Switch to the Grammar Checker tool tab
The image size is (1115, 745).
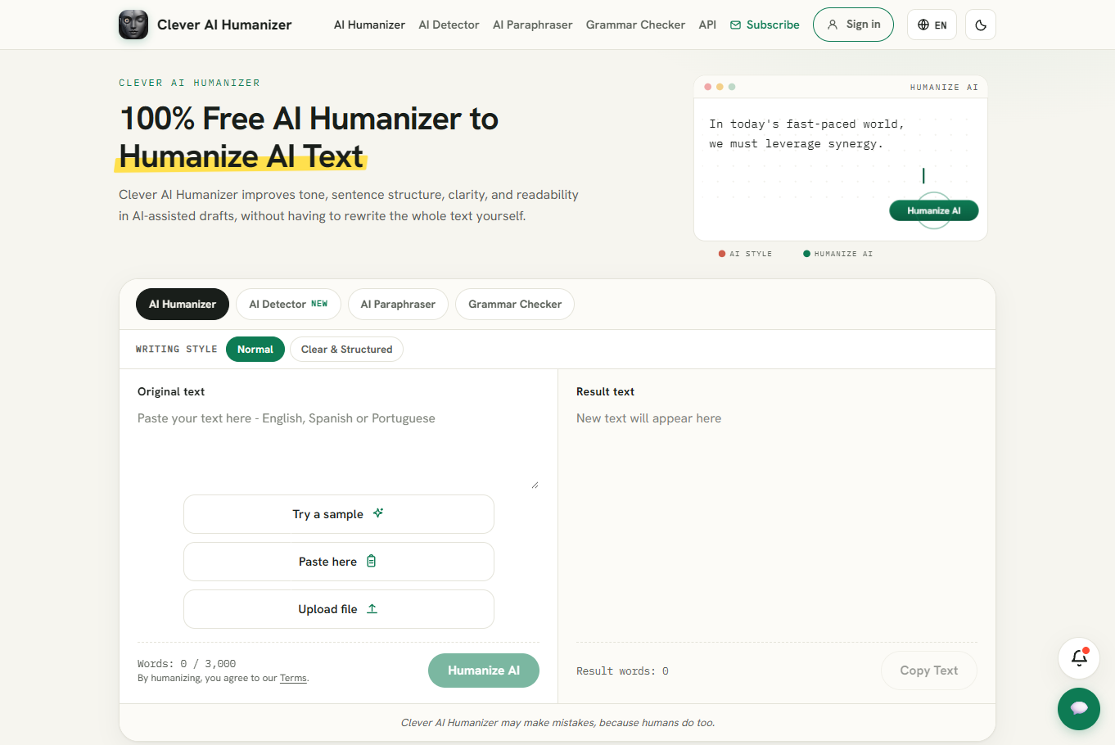click(515, 304)
